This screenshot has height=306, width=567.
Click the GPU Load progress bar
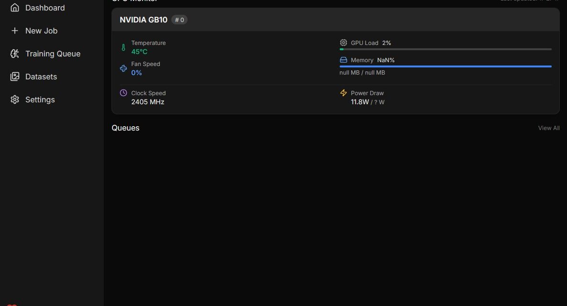click(445, 49)
